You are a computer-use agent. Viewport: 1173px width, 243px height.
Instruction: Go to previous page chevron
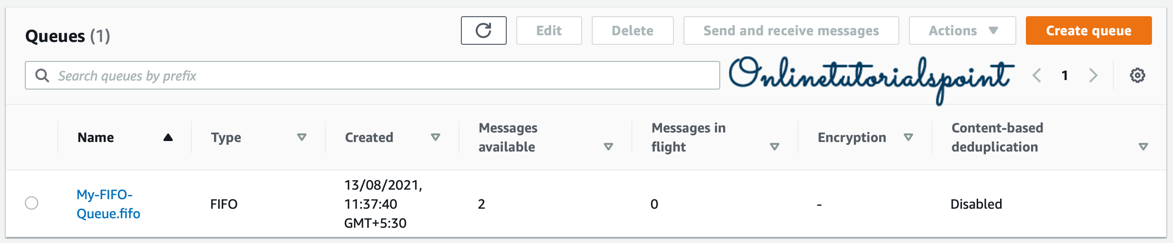point(1037,75)
